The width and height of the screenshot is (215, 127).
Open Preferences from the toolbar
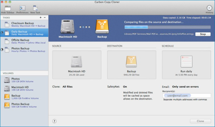pos(22,8)
